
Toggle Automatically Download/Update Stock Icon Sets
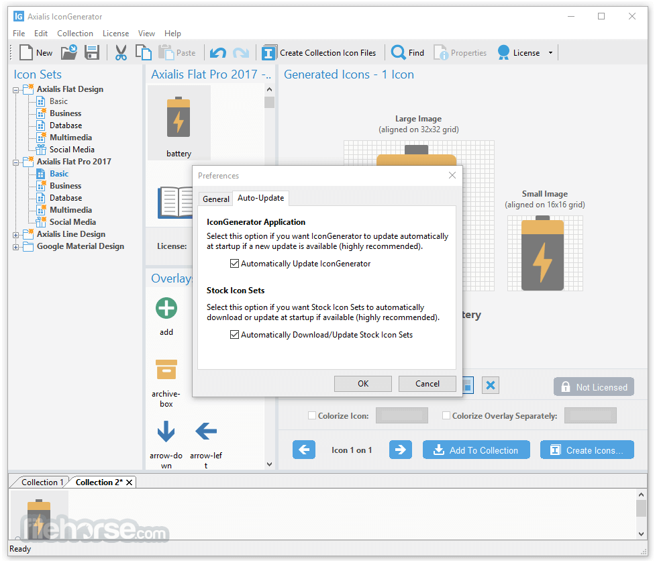[x=234, y=335]
